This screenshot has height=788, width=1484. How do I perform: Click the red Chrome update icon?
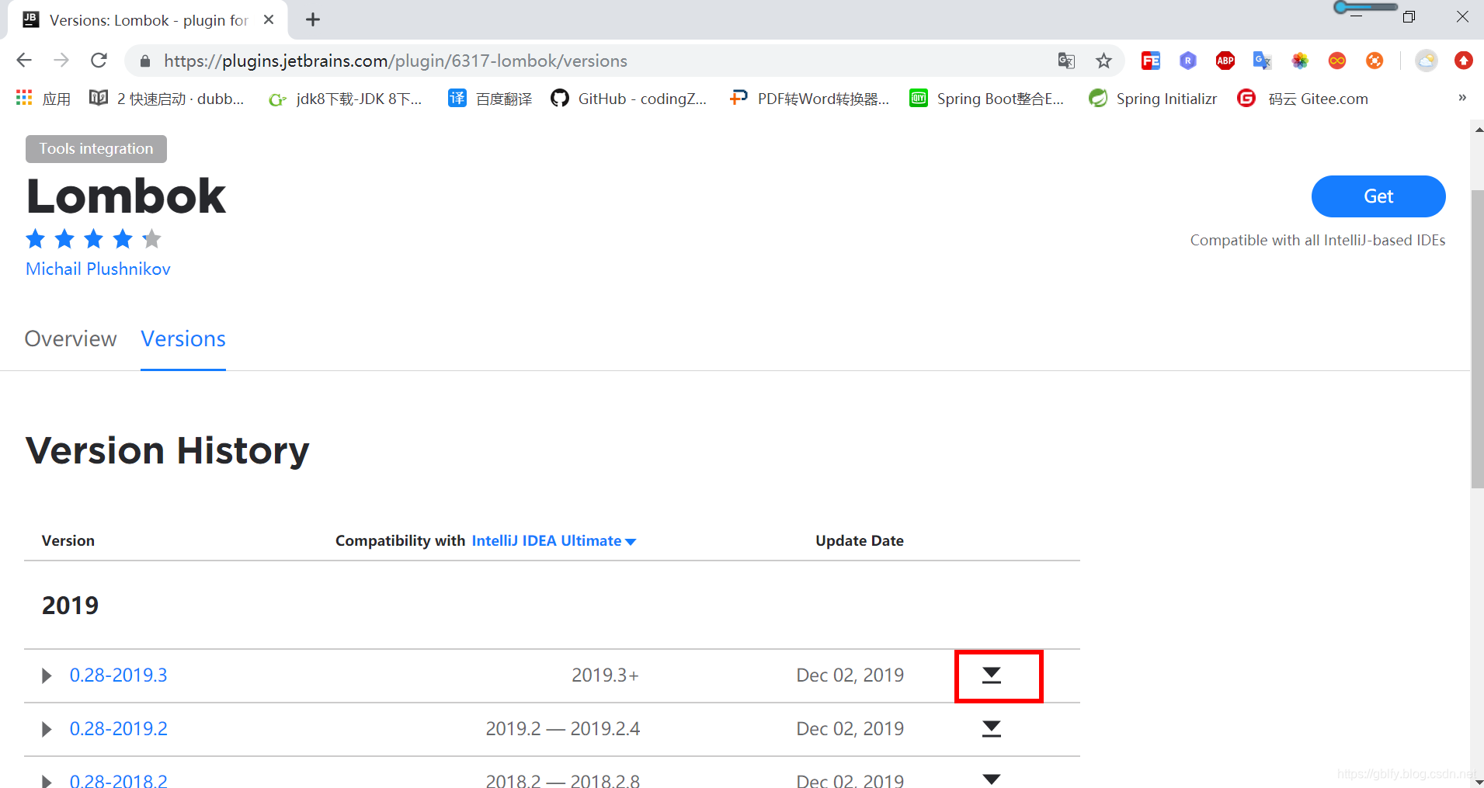(x=1464, y=61)
